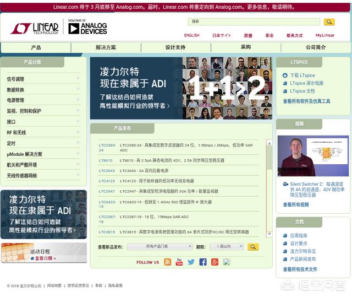Viewport: 352px width, 297px height.
Task: Open the Twitter bird icon
Action: (x=191, y=262)
